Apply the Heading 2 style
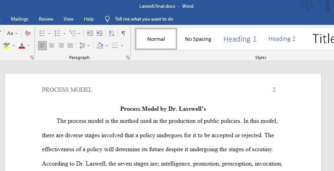The height and width of the screenshot is (171, 334). [x=282, y=39]
